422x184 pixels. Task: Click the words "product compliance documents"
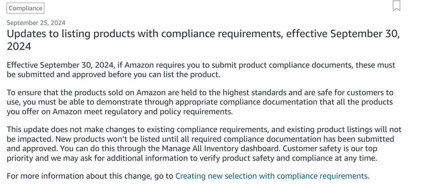(296, 65)
